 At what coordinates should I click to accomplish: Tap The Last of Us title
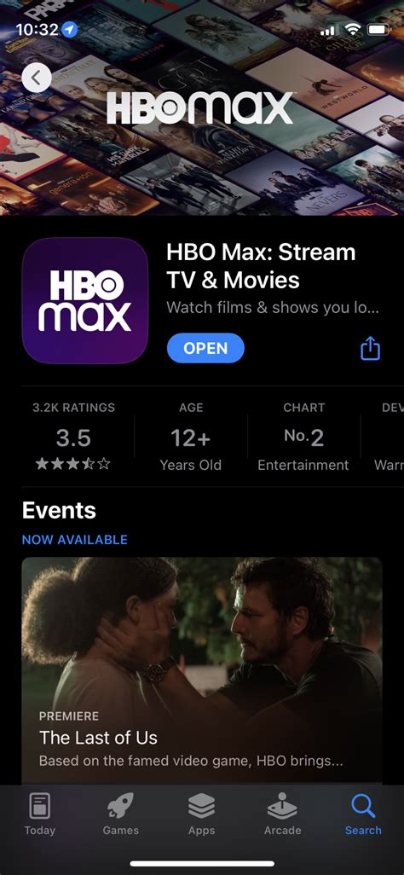(x=98, y=738)
